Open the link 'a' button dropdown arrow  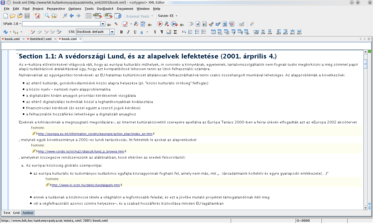[x=147, y=32]
